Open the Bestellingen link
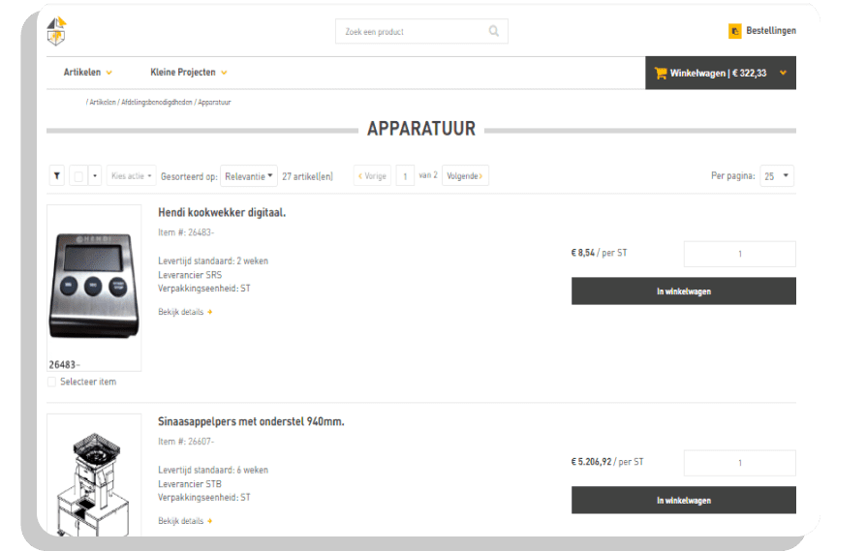The width and height of the screenshot is (866, 551). coord(771,30)
